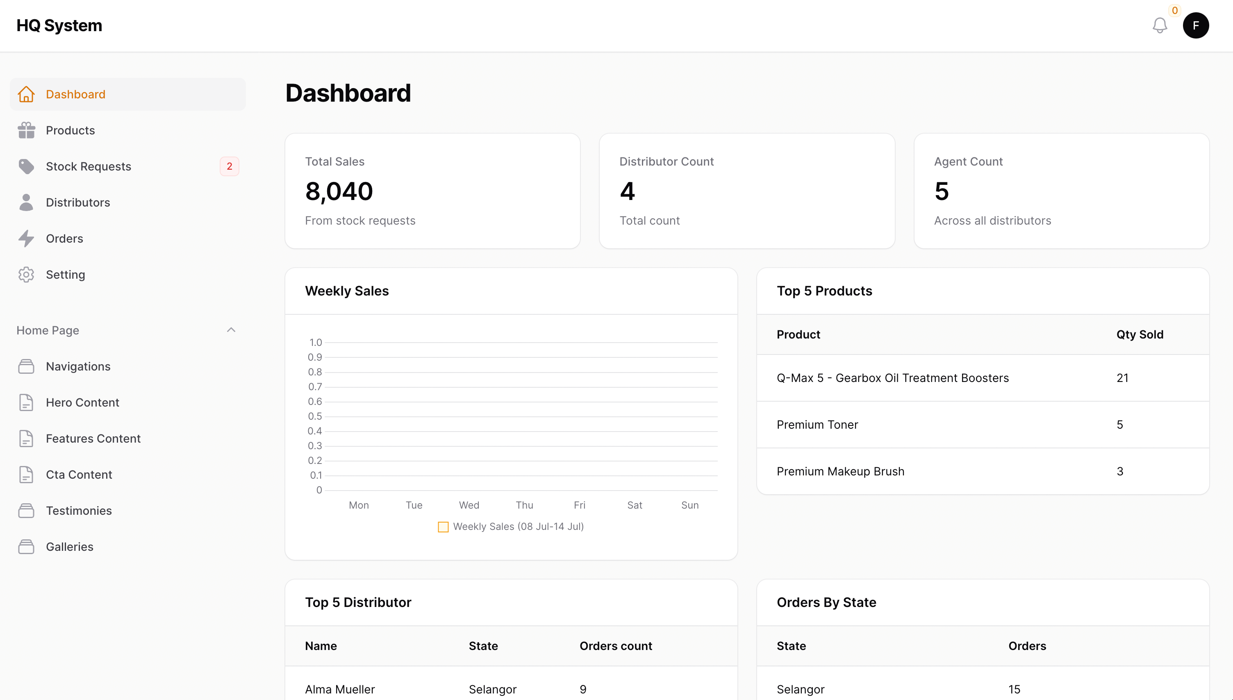The height and width of the screenshot is (700, 1233).
Task: Click the HQ System logo
Action: pyautogui.click(x=59, y=25)
